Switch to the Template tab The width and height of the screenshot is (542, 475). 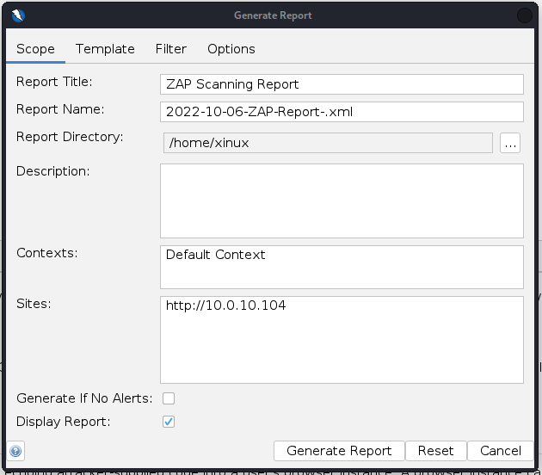105,49
